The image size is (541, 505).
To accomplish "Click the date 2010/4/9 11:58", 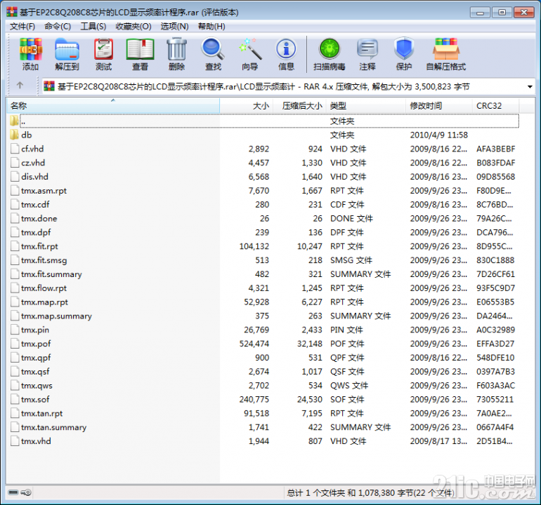I will coord(439,135).
